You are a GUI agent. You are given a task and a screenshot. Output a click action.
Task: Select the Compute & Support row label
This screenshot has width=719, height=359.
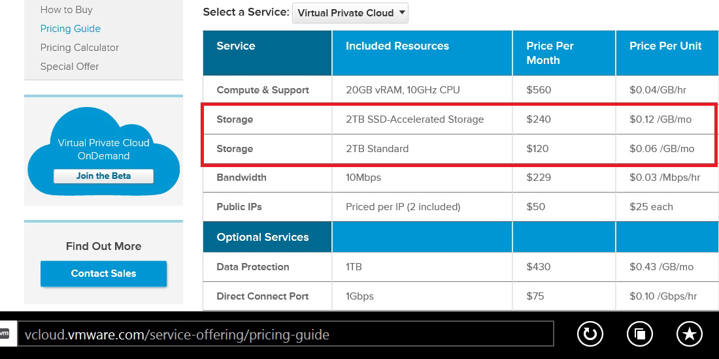[x=263, y=90]
